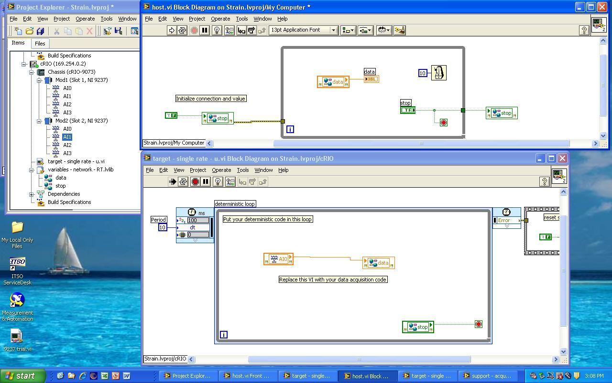Click timed loop period field showing 100
The height and width of the screenshot is (383, 612).
[x=198, y=221]
